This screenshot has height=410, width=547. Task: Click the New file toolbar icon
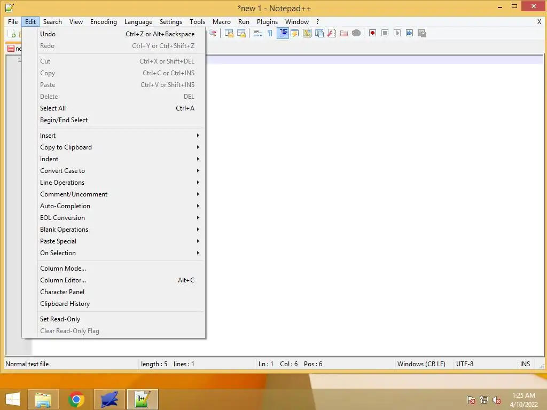pos(12,34)
